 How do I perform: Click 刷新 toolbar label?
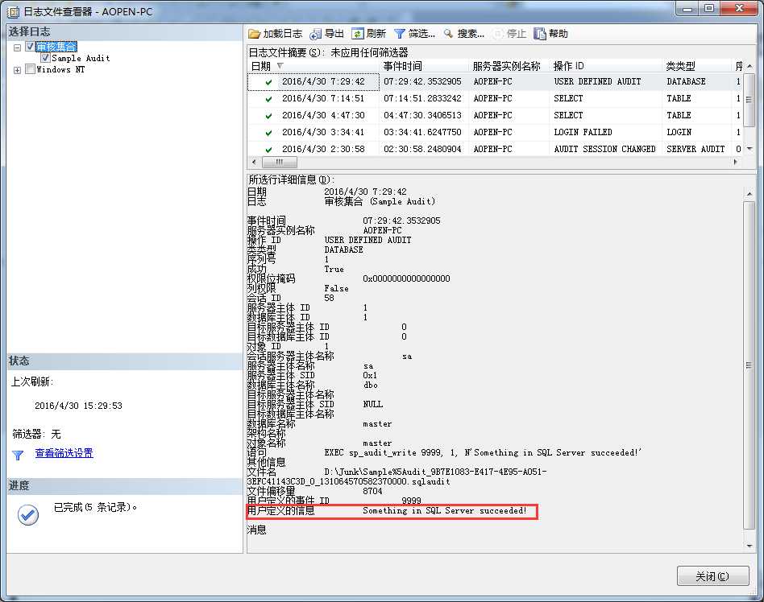376,34
